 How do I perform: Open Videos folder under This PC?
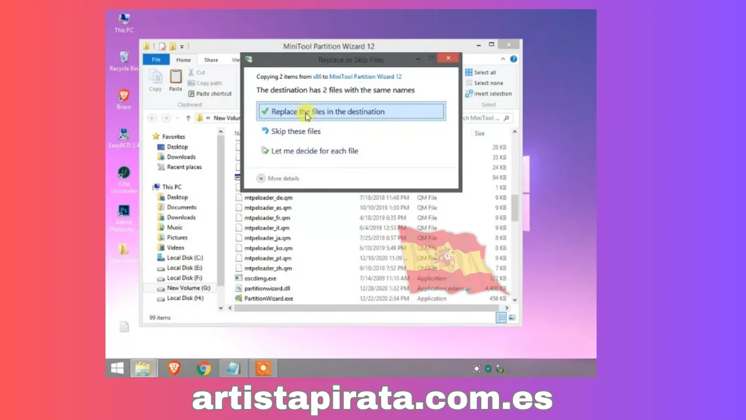[171, 247]
